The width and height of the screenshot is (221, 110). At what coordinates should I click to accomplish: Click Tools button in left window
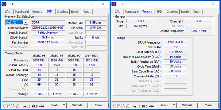click(x=54, y=105)
